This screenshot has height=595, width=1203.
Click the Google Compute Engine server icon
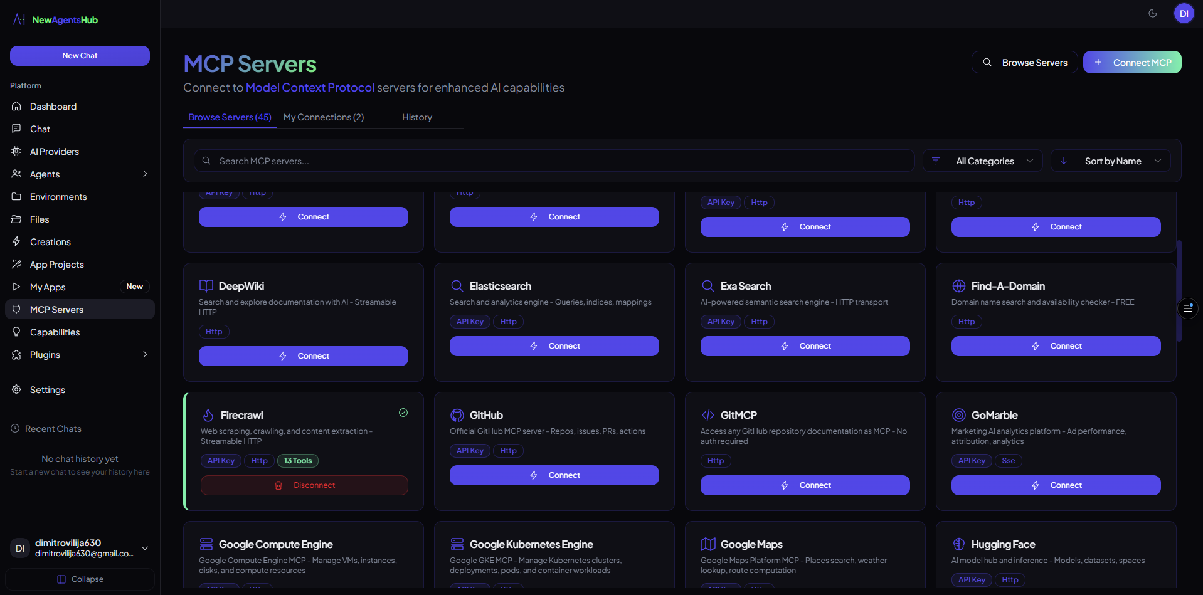click(206, 544)
